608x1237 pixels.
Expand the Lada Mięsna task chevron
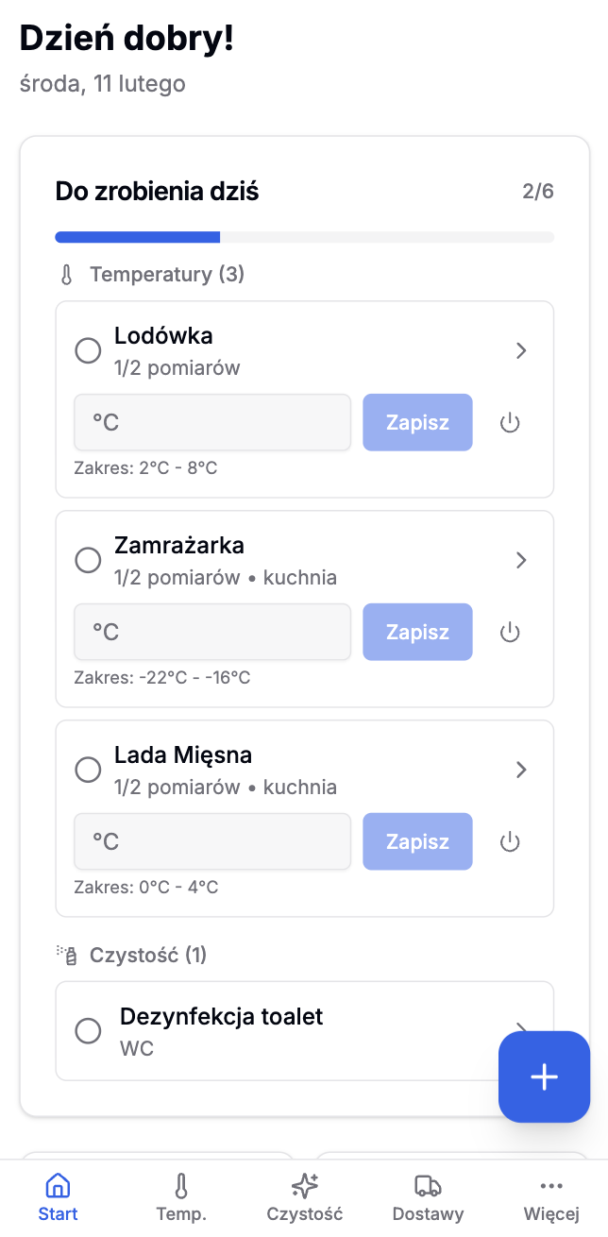(x=521, y=770)
